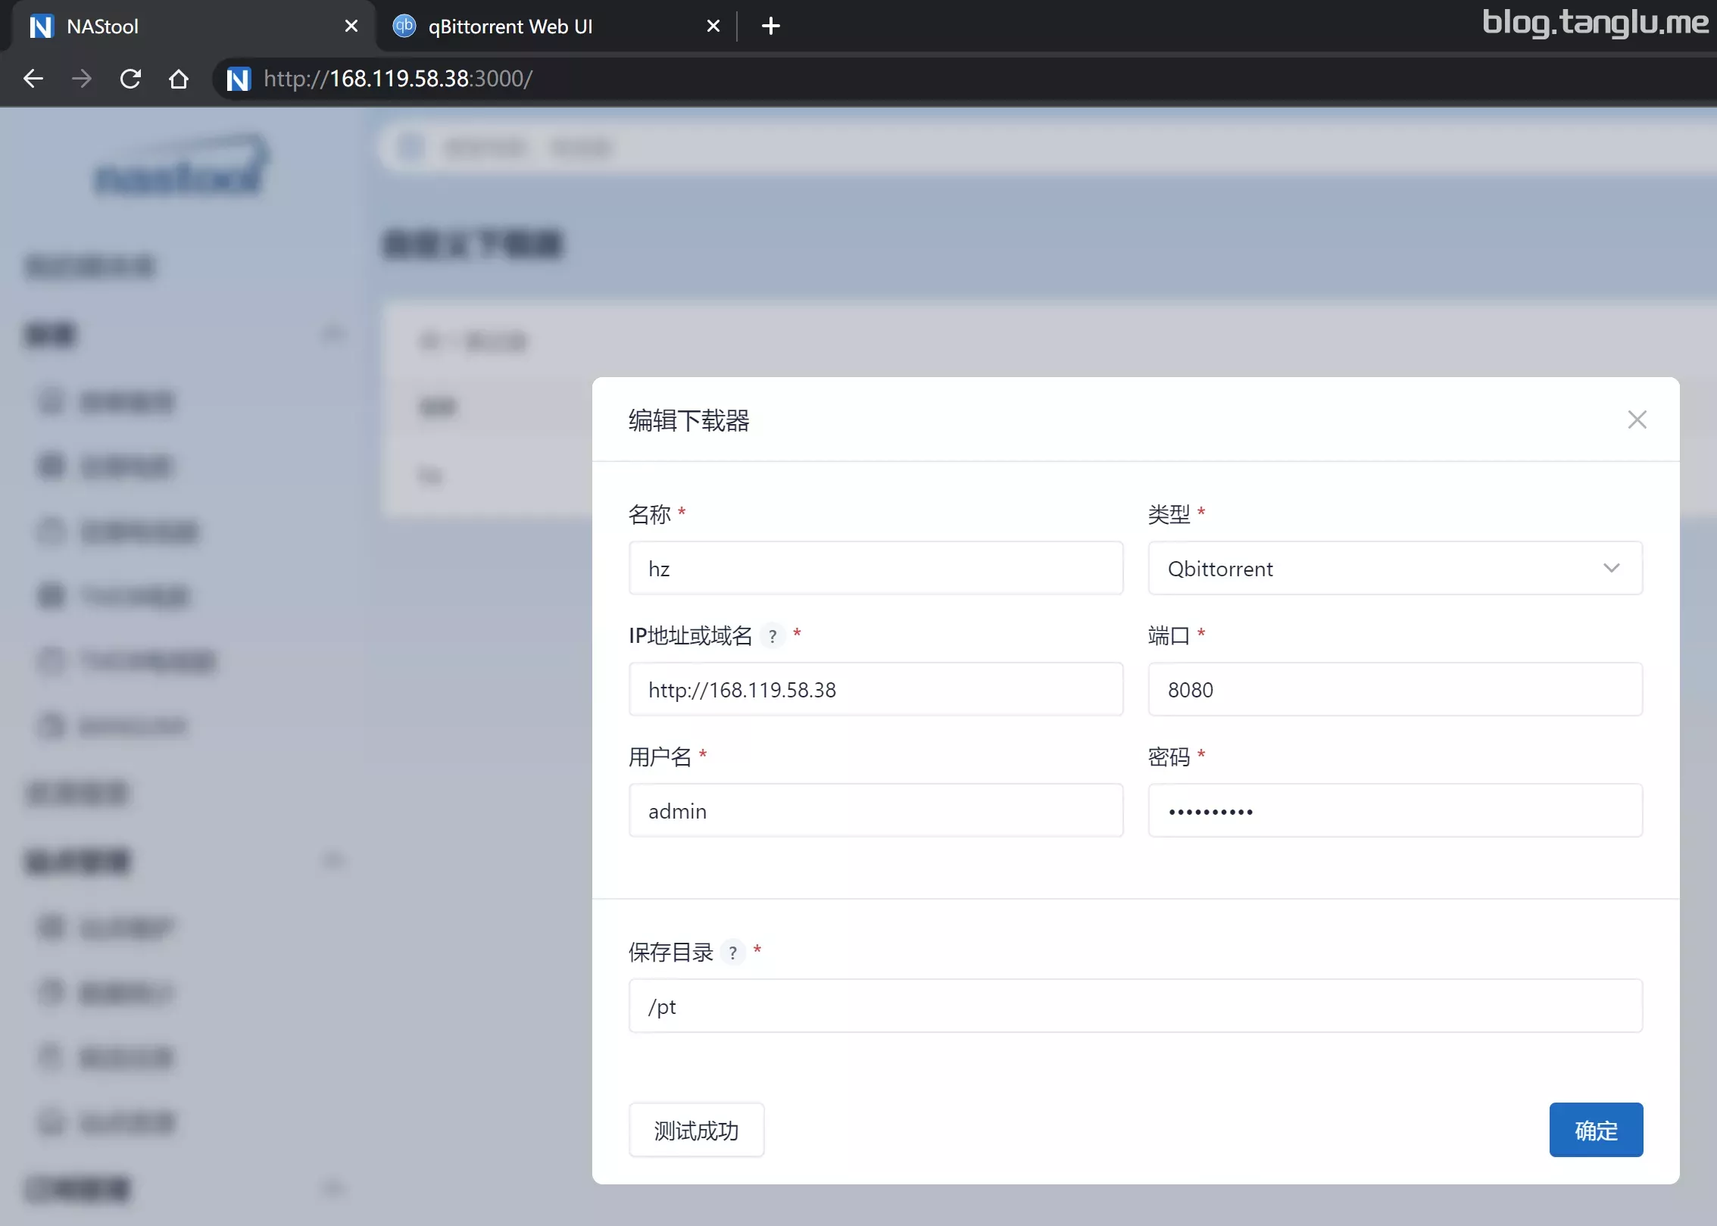The height and width of the screenshot is (1226, 1717).
Task: Focus the name field containing hz
Action: (x=876, y=568)
